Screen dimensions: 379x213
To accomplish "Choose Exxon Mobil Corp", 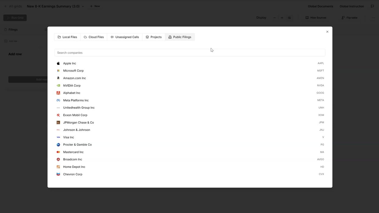I will pos(190,115).
